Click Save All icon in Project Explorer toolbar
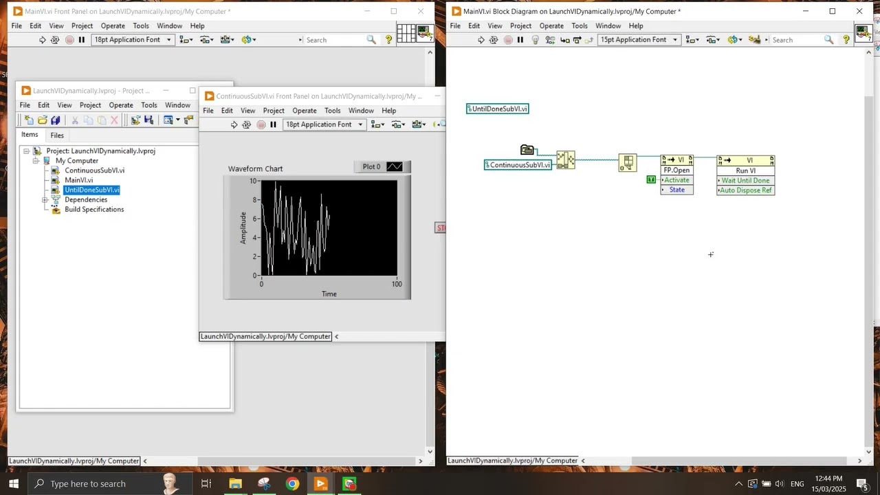 [55, 120]
